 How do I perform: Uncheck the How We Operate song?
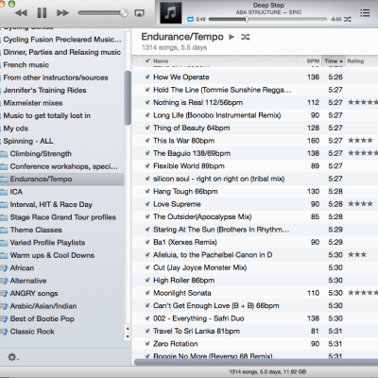tap(147, 77)
